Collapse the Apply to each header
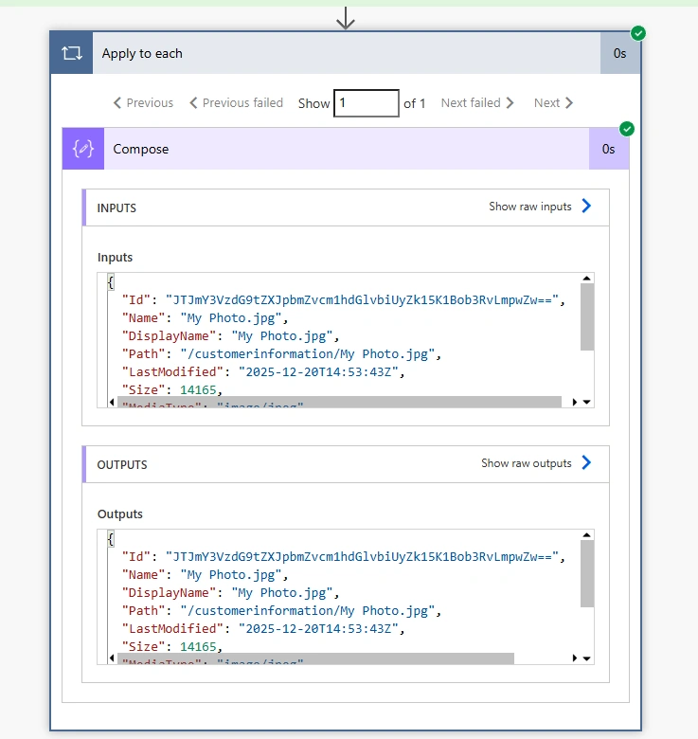This screenshot has width=698, height=739. (347, 53)
